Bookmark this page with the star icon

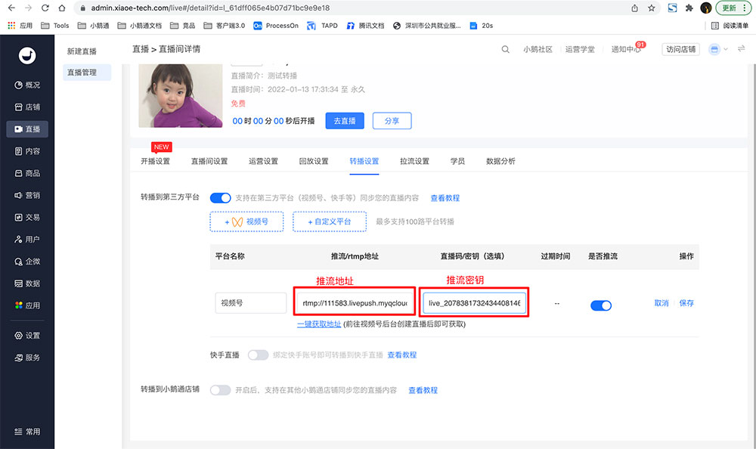(652, 8)
